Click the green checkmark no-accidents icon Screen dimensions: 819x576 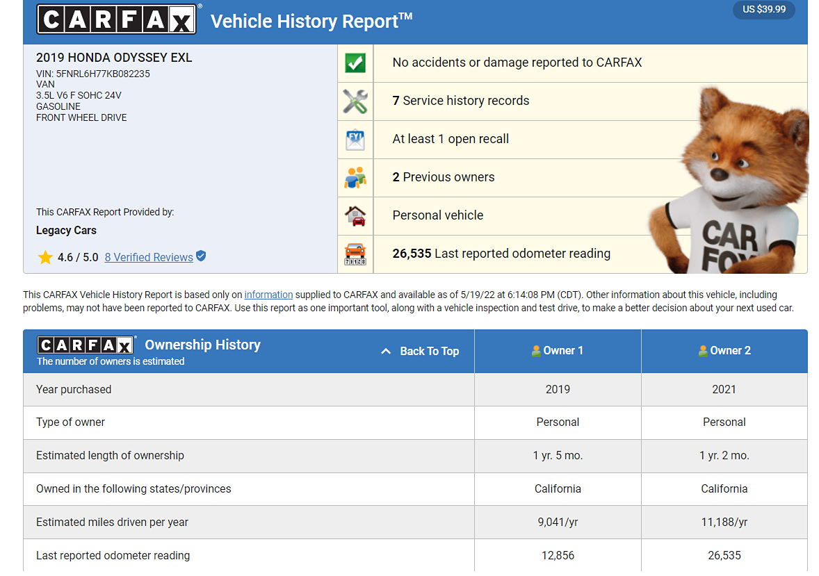coord(355,63)
